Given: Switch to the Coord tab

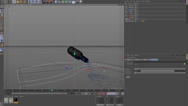Looking at the screenshot, I should (137, 59).
